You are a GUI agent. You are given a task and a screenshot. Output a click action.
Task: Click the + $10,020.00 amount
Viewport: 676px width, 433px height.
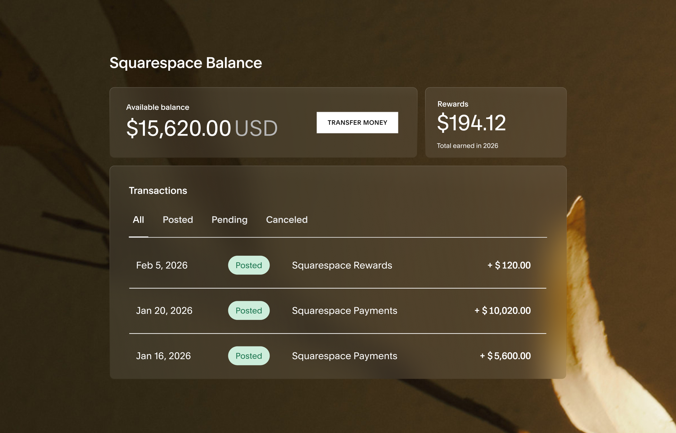[502, 310]
